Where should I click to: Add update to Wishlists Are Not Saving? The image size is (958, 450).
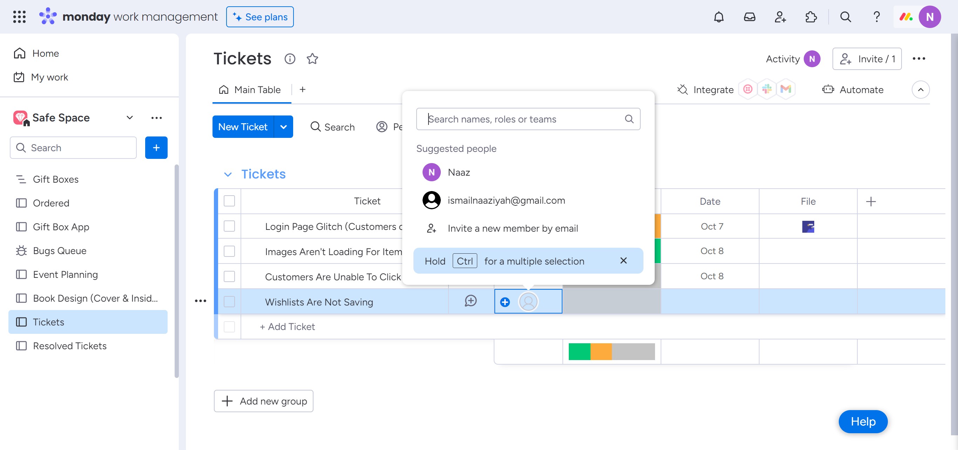pos(471,301)
